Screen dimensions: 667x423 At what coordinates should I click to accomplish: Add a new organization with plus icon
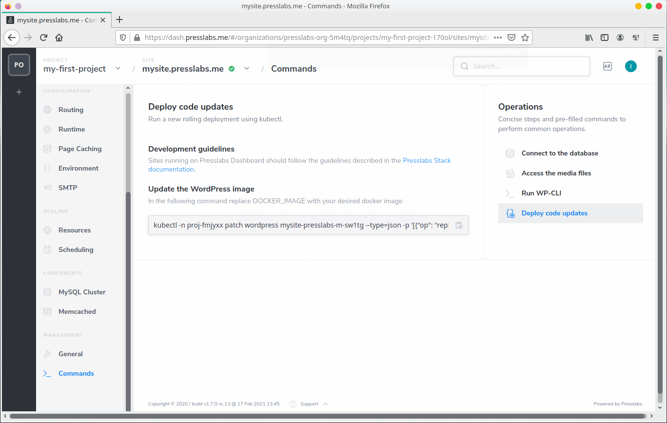tap(19, 92)
